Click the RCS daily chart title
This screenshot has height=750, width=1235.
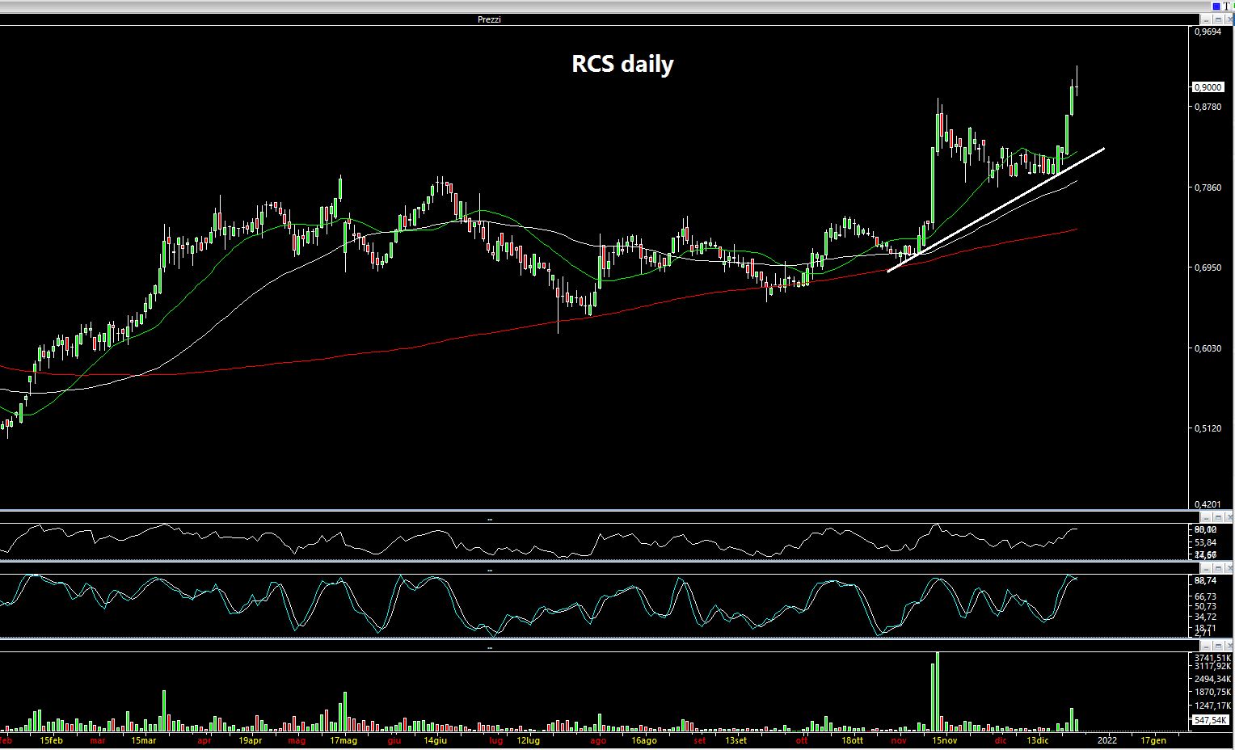point(622,64)
